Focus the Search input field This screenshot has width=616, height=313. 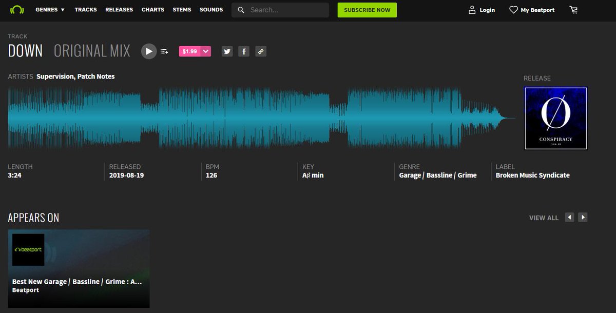point(280,10)
